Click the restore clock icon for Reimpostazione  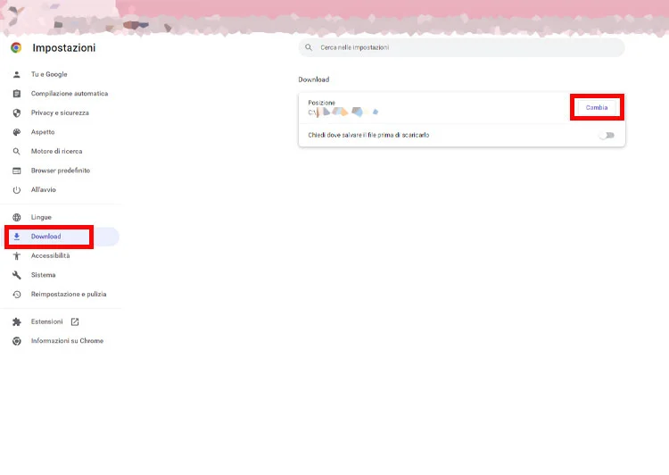tap(17, 295)
